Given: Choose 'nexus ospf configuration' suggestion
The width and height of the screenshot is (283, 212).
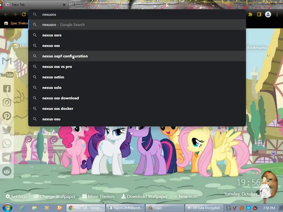Looking at the screenshot, I should coord(137,56).
